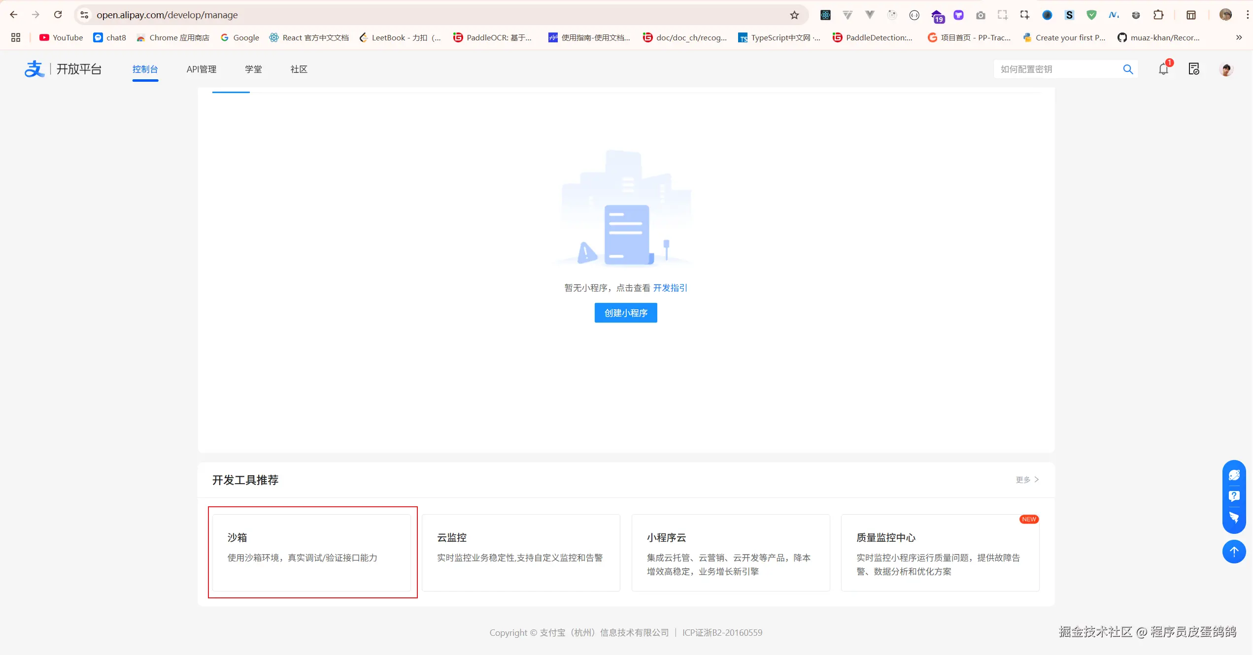1253x655 pixels.
Task: Open the to-do list icon beside notifications
Action: pos(1194,69)
